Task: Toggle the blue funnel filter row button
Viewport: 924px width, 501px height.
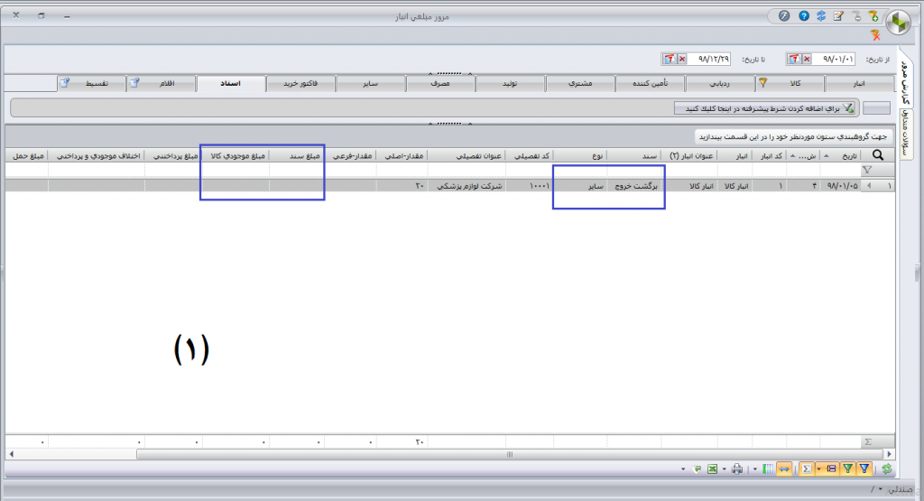Action: pos(864,469)
